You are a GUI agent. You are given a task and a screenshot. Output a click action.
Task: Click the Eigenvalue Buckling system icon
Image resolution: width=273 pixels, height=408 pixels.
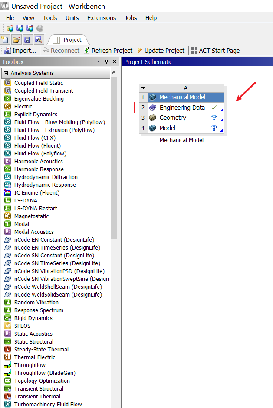pos(8,98)
